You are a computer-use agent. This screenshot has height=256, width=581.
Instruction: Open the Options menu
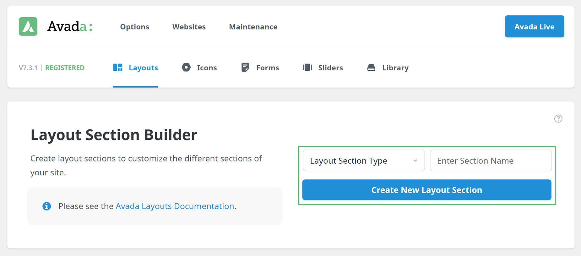tap(135, 27)
